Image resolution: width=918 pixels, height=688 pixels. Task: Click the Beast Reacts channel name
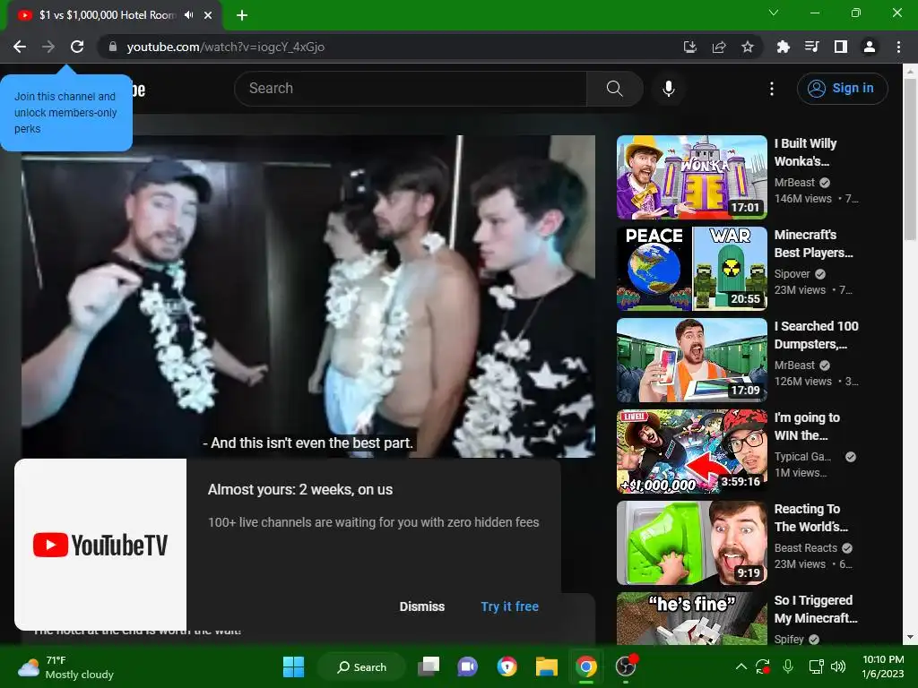pyautogui.click(x=806, y=547)
